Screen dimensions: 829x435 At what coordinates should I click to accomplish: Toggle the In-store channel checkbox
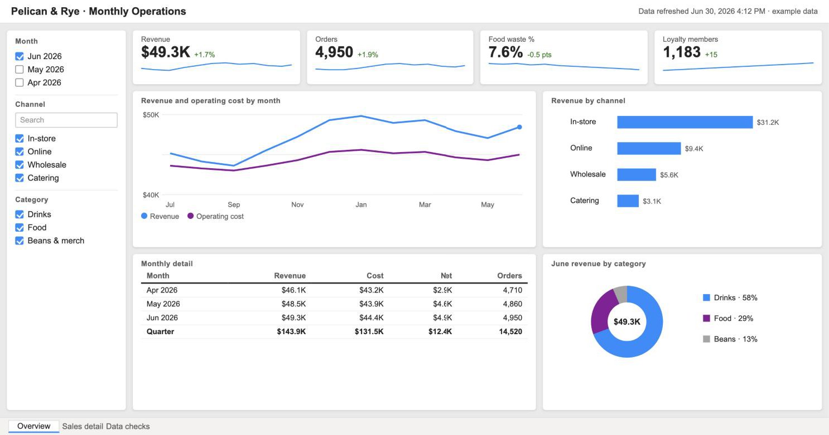tap(20, 138)
